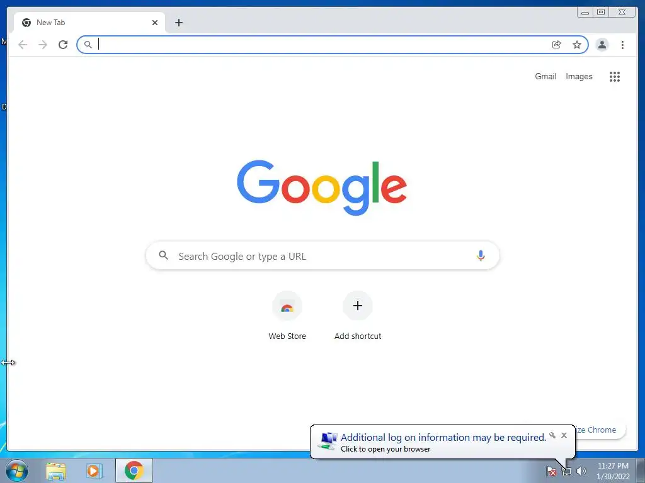Open the volume speaker icon
The width and height of the screenshot is (645, 483).
coord(581,471)
